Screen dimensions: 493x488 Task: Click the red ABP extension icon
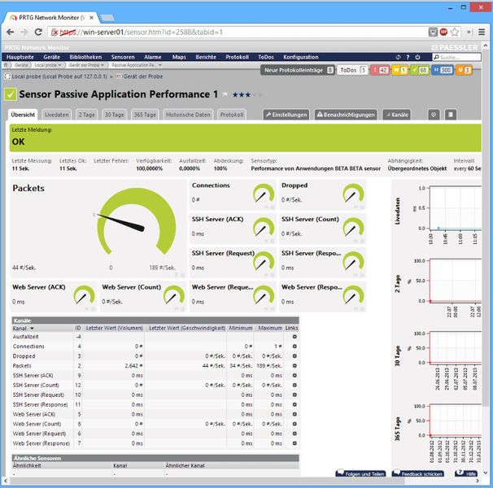coord(443,32)
